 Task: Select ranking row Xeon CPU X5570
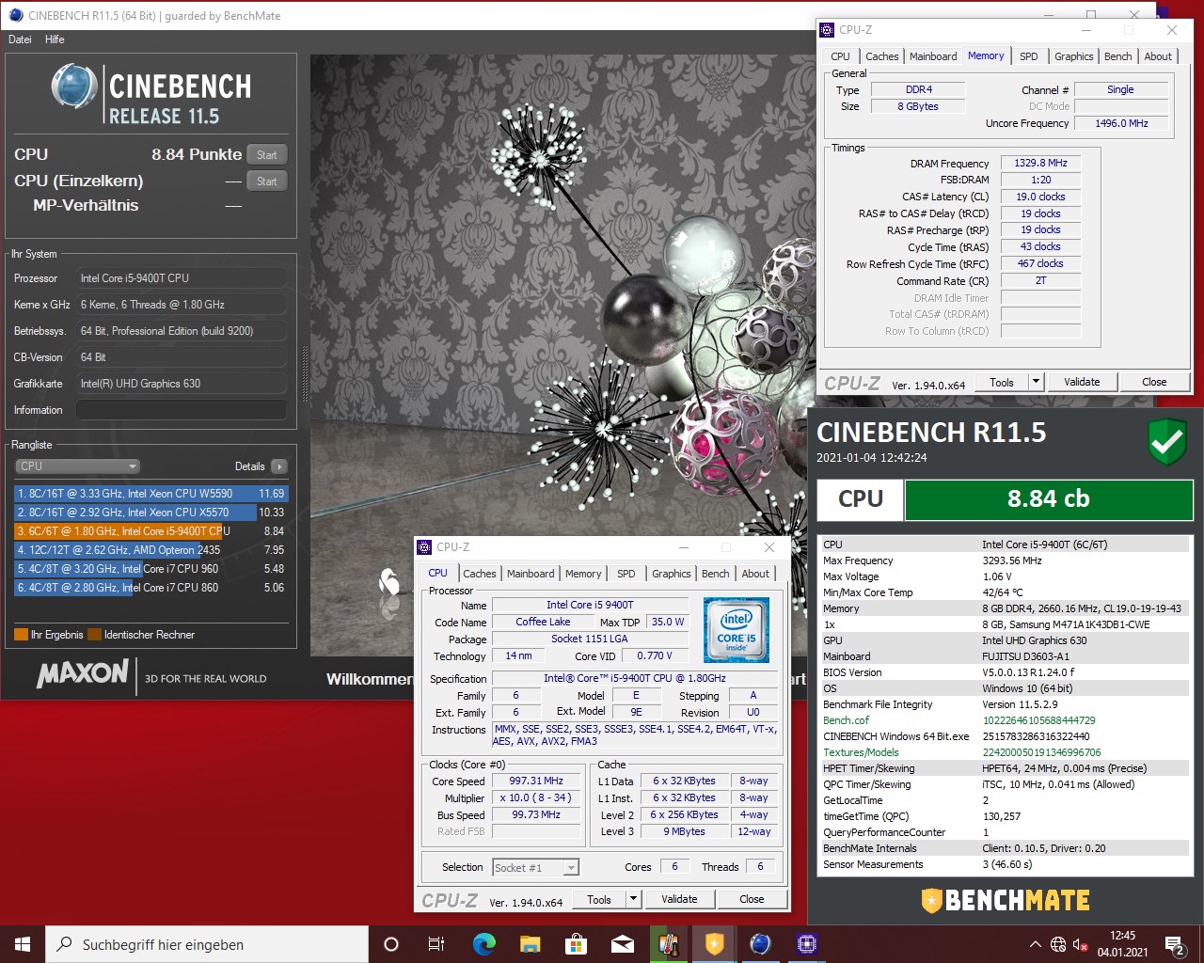(150, 512)
